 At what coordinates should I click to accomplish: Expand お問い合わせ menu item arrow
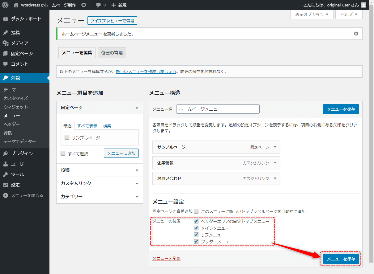[275, 178]
